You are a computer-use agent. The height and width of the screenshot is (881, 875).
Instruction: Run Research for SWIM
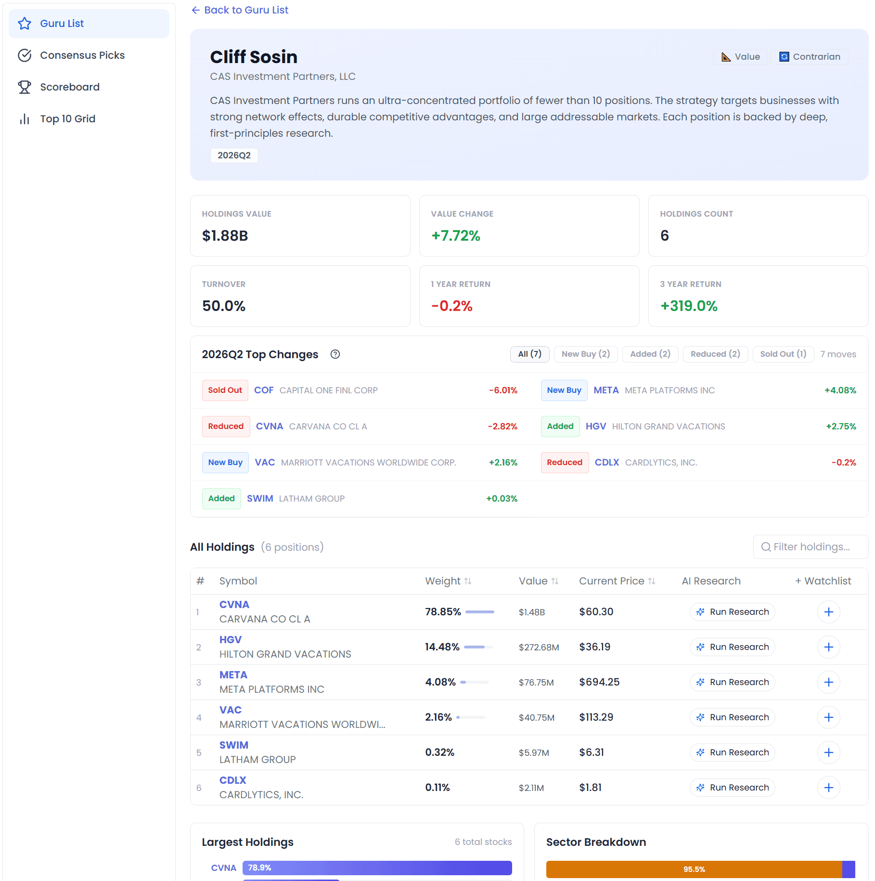coord(733,752)
